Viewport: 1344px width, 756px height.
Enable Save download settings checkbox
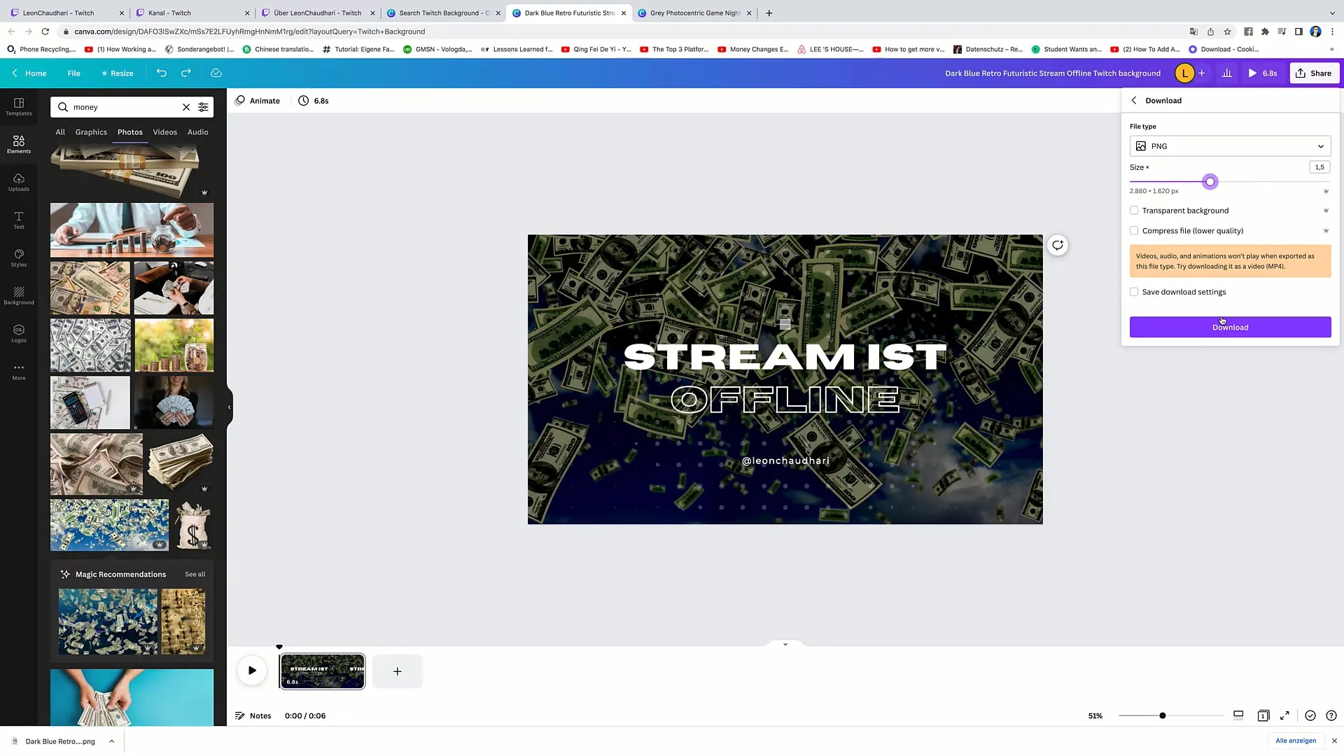coord(1133,292)
